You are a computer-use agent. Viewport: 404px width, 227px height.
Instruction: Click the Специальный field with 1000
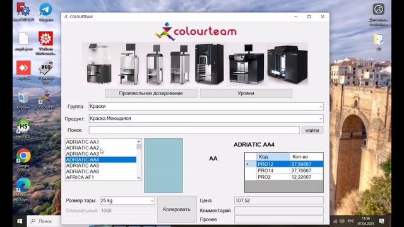pos(128,210)
